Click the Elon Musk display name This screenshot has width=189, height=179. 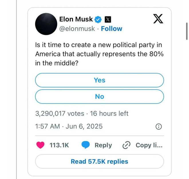click(x=76, y=19)
